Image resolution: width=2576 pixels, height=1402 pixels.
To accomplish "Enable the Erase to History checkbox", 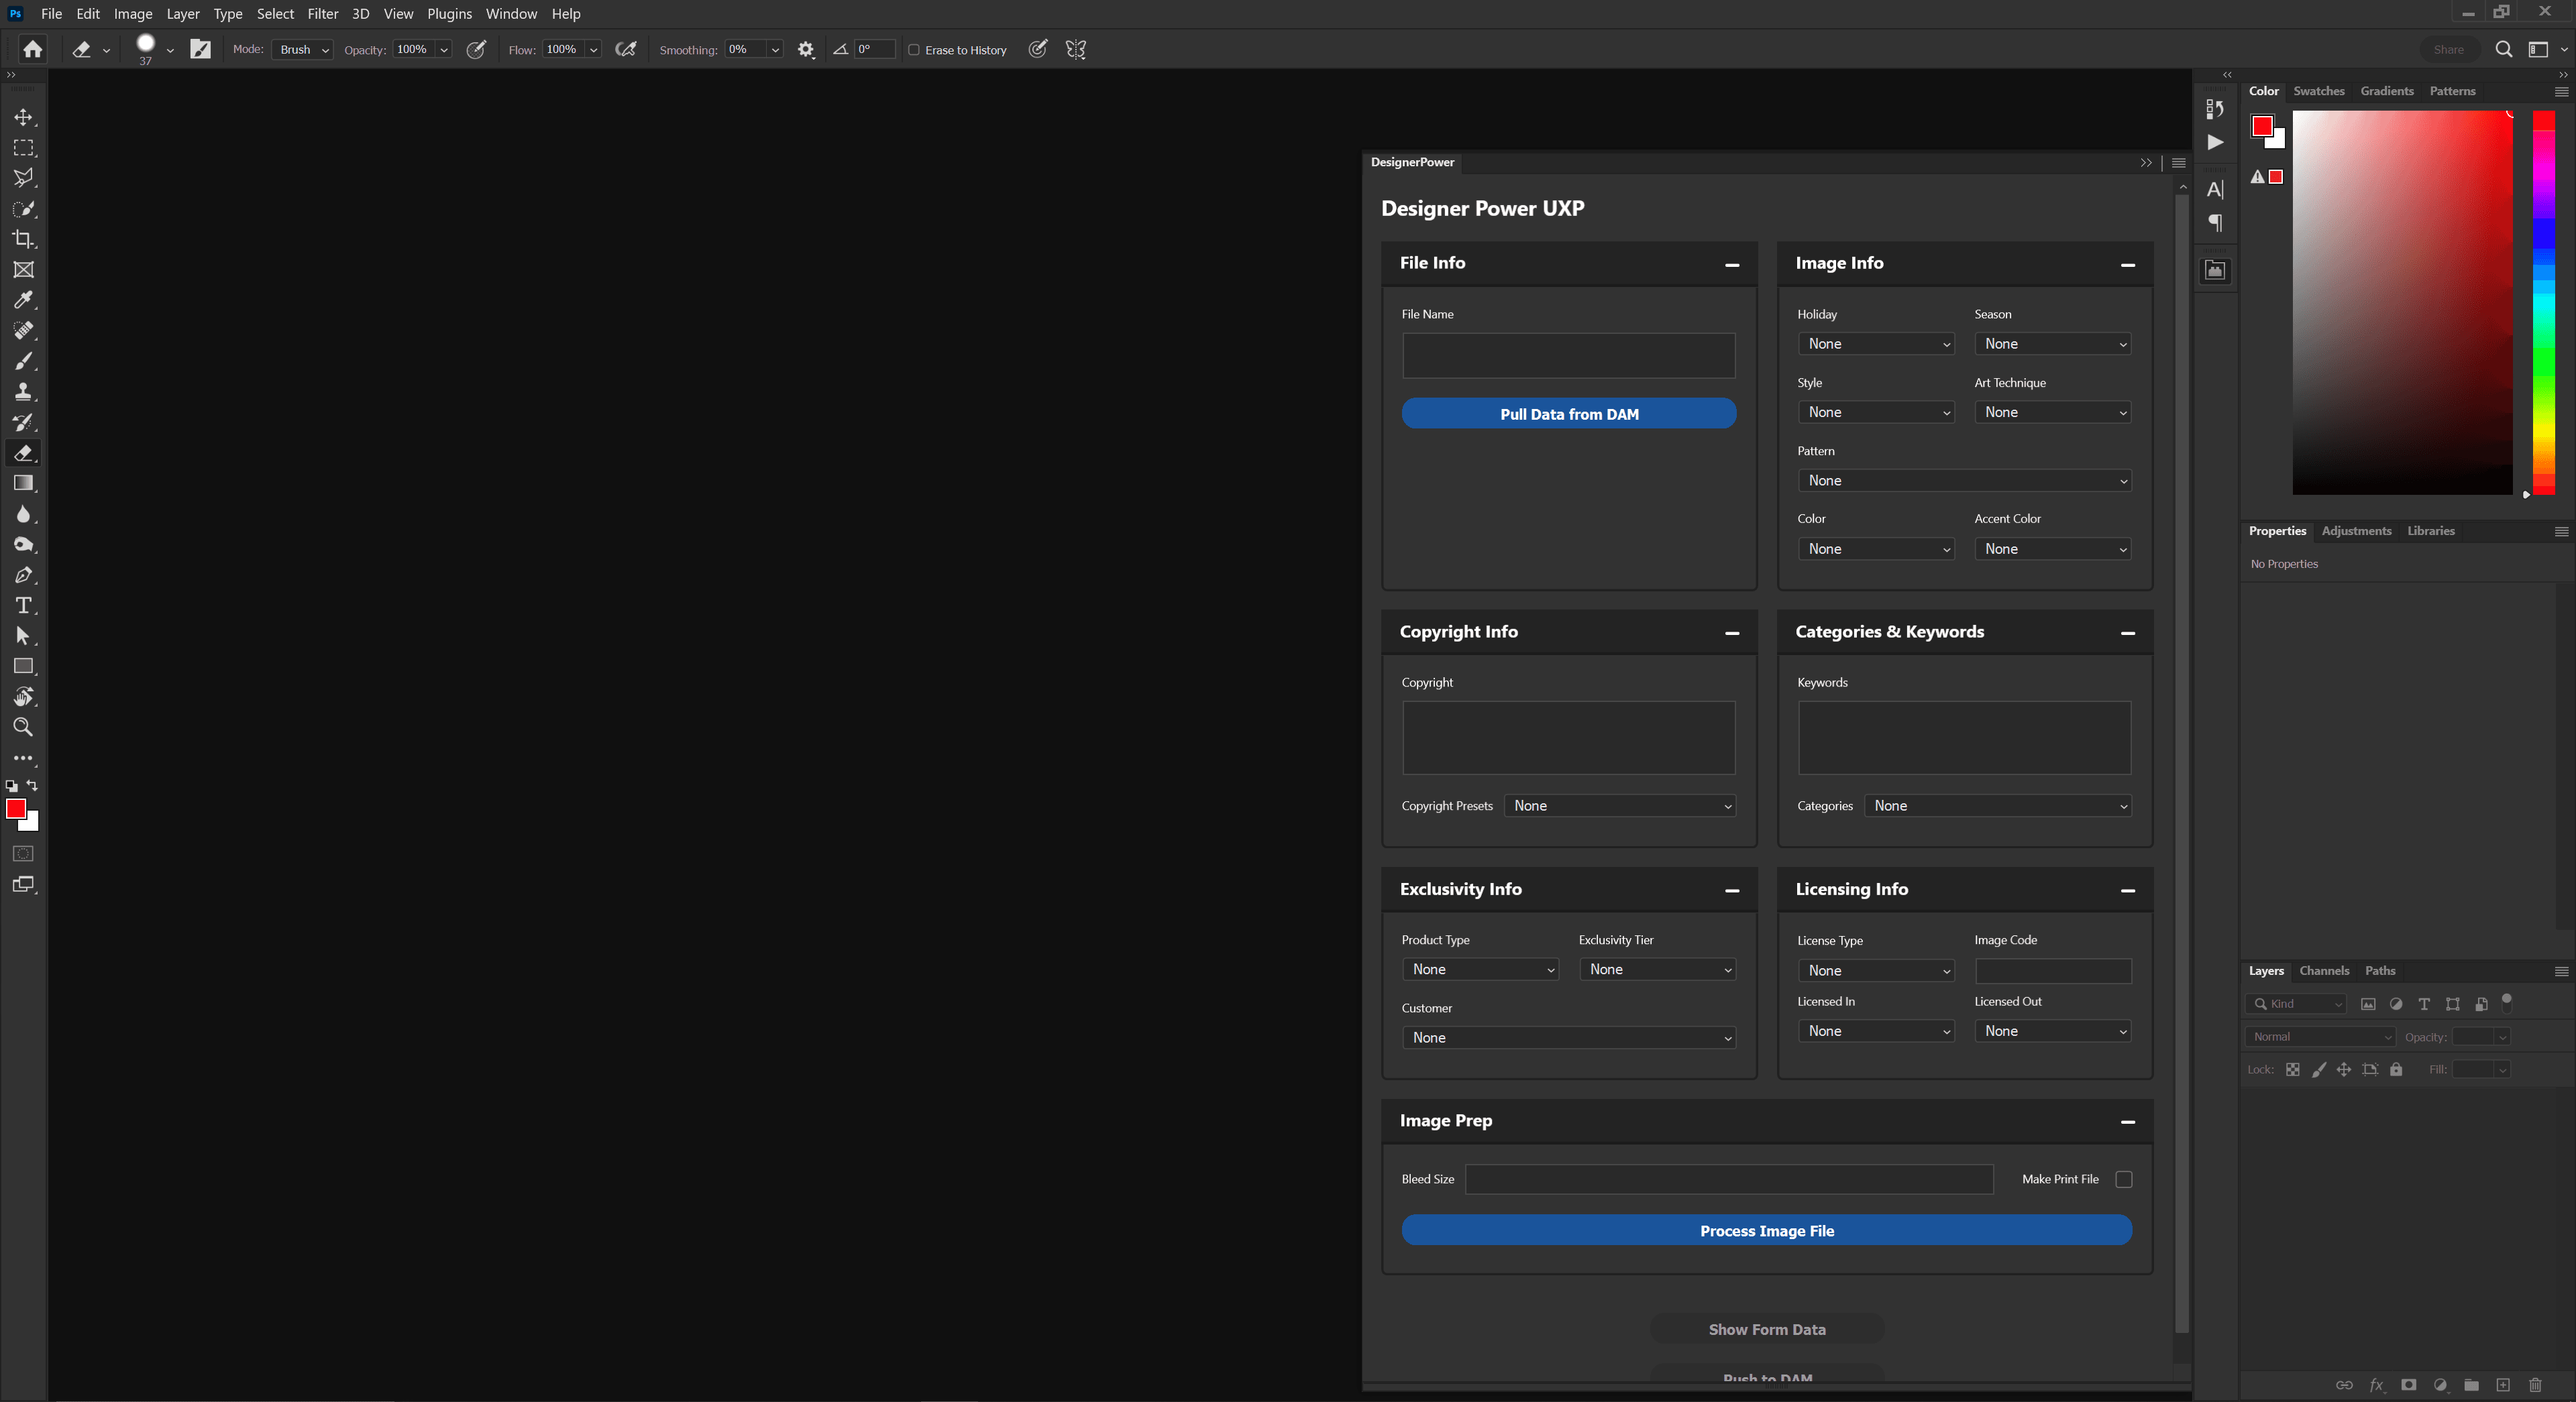I will pyautogui.click(x=914, y=49).
